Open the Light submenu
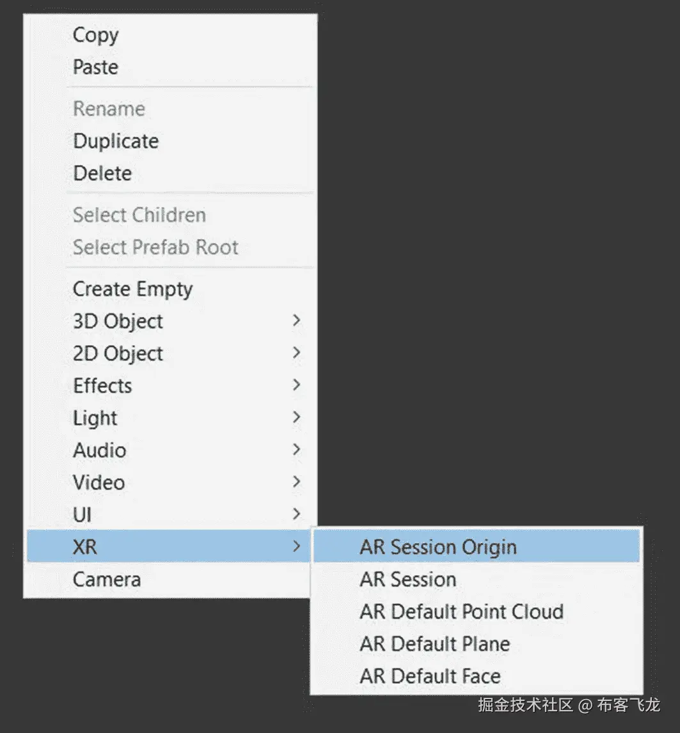The height and width of the screenshot is (733, 680). (95, 418)
